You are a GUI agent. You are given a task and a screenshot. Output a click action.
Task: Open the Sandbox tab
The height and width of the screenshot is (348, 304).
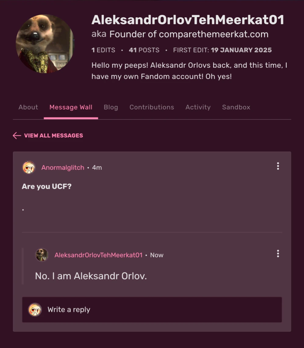(236, 107)
